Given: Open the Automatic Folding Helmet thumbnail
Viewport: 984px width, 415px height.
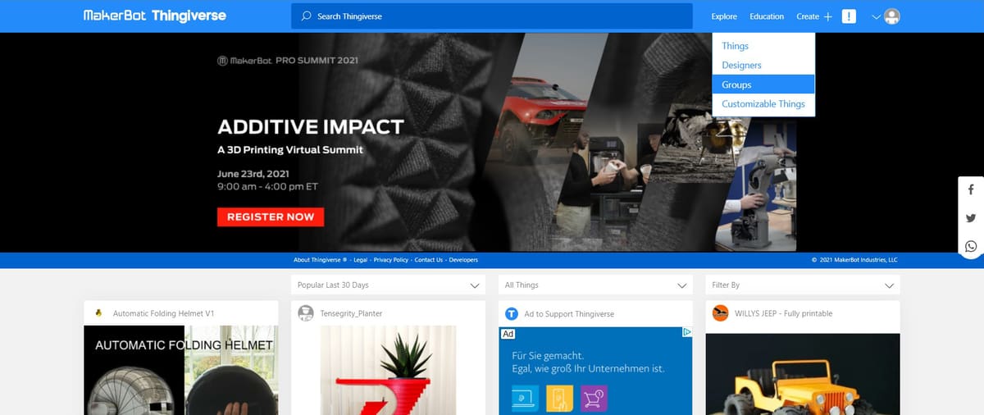Looking at the screenshot, I should (181, 370).
